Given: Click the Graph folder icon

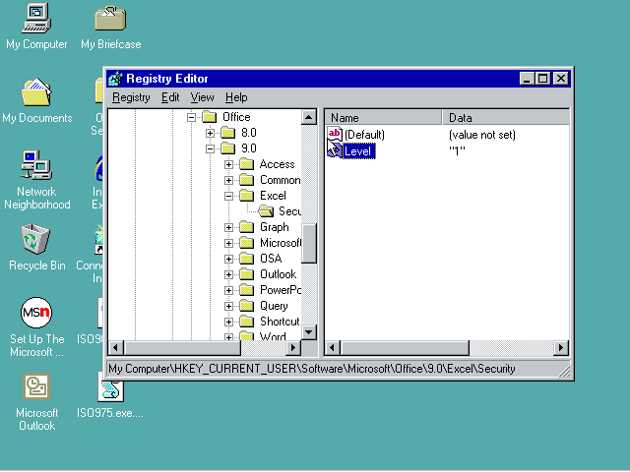Looking at the screenshot, I should point(247,227).
